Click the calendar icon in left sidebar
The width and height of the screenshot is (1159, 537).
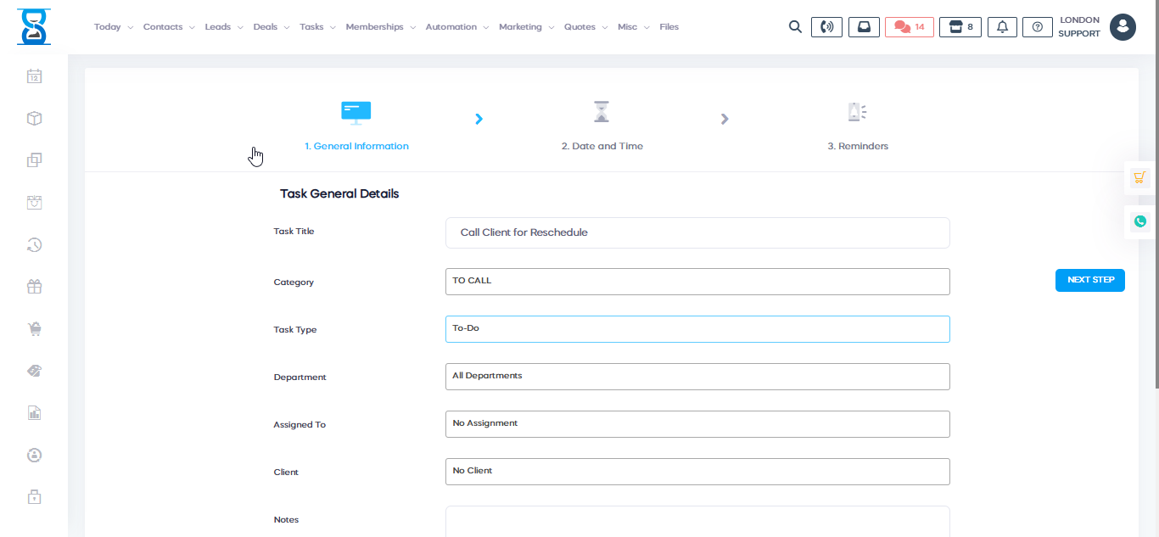tap(34, 76)
